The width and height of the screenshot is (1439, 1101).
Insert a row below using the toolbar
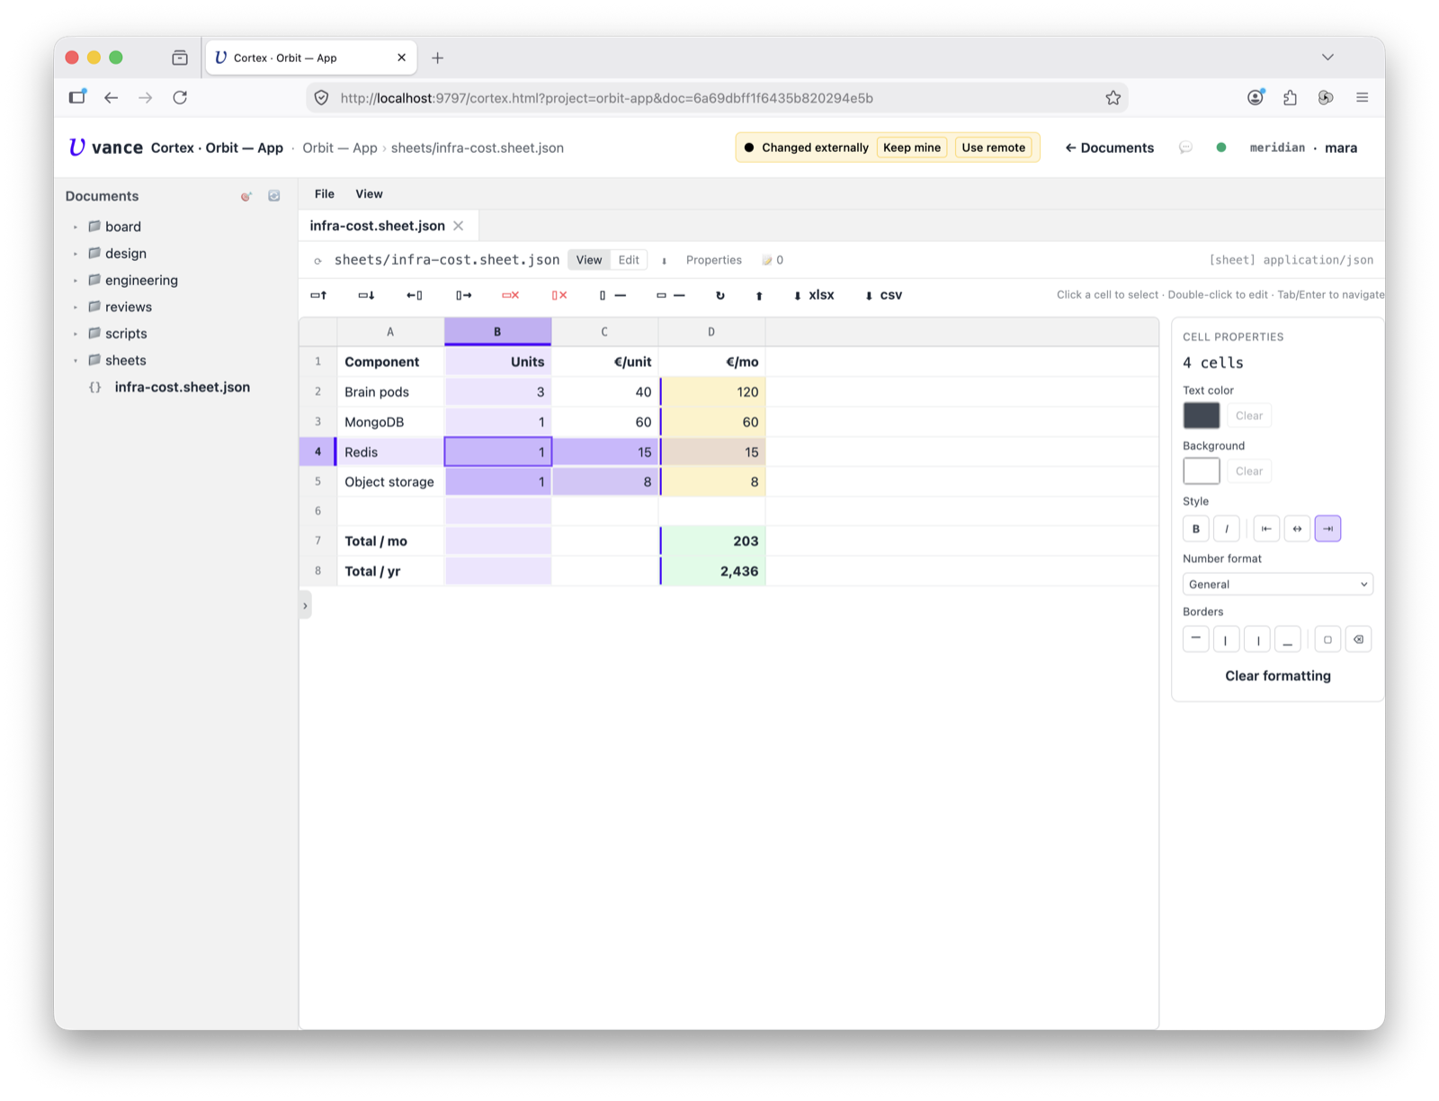tap(366, 295)
